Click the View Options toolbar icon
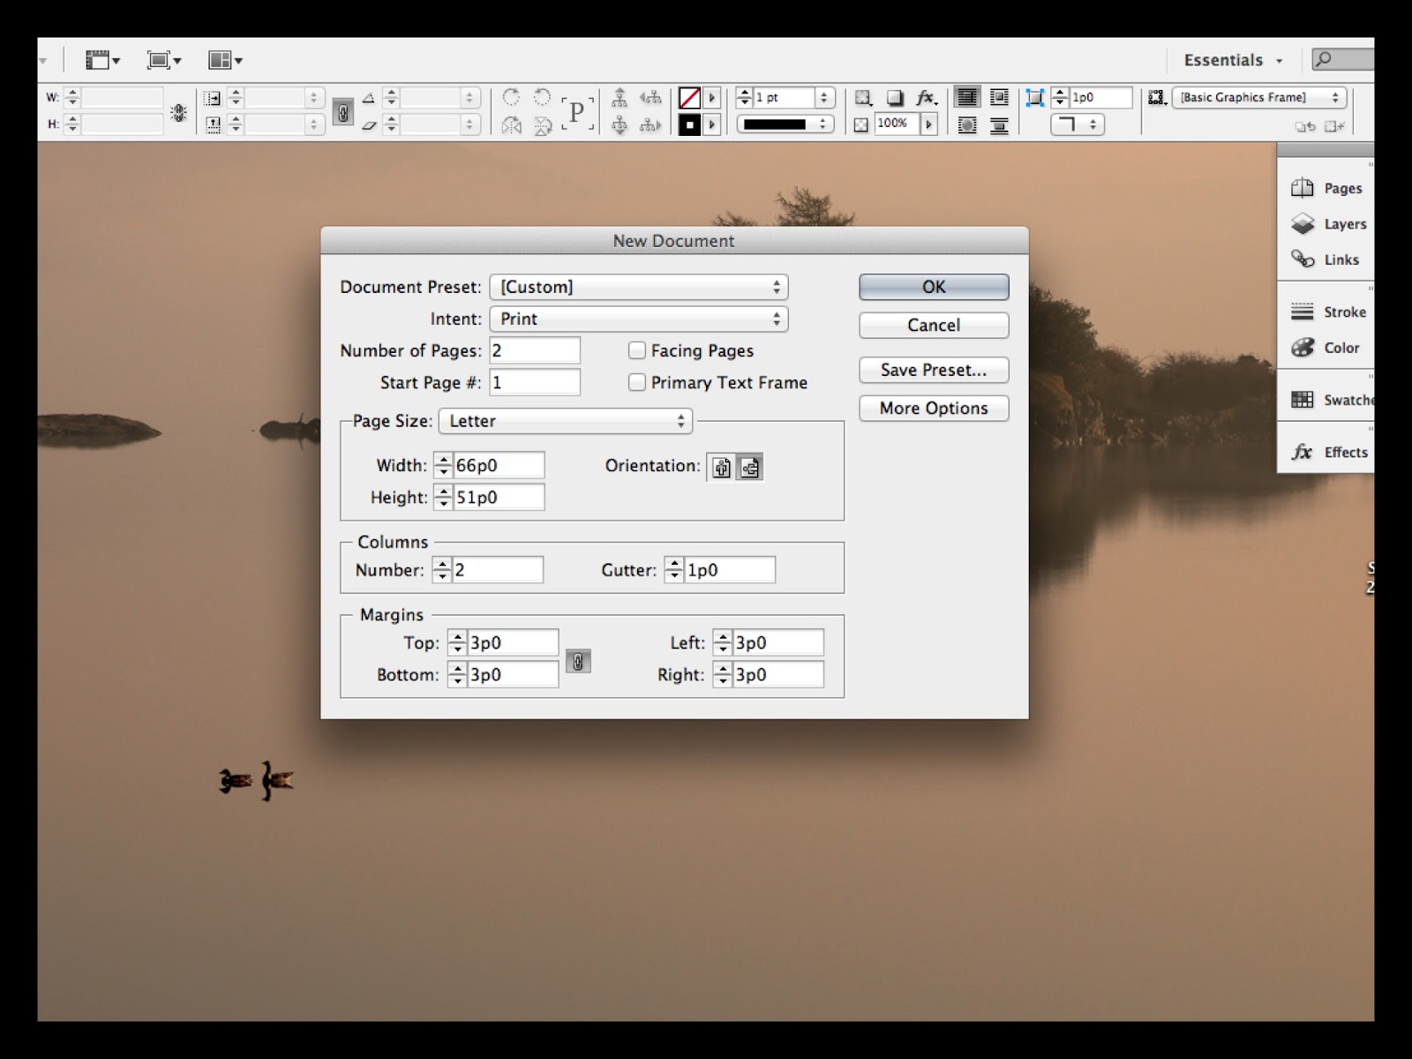Image resolution: width=1412 pixels, height=1059 pixels. coord(102,60)
